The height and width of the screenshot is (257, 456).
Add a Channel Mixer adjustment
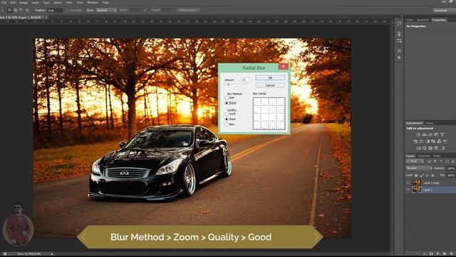439,141
